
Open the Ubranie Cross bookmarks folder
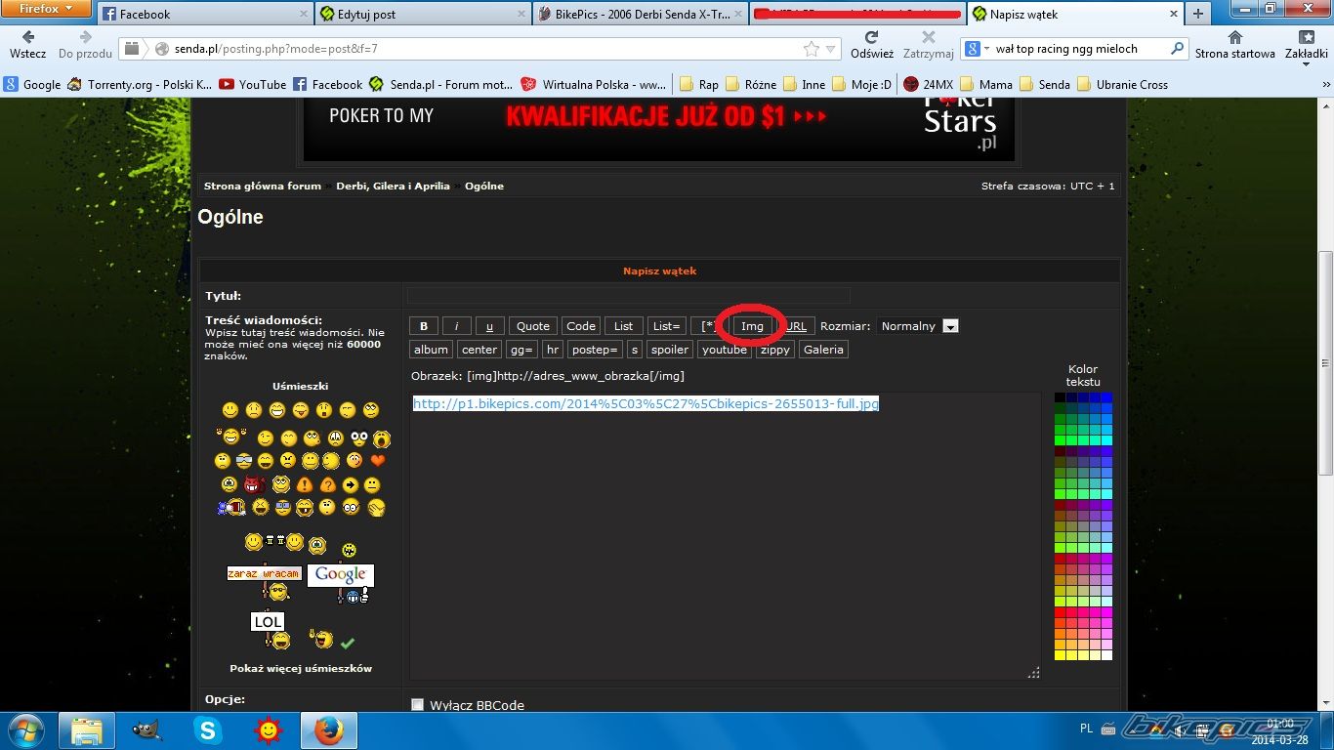[x=1123, y=85]
